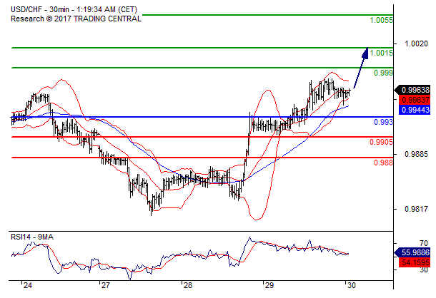This screenshot has height=298, width=436.
Task: Click the red 54.1595 RSI MA tag
Action: [415, 262]
